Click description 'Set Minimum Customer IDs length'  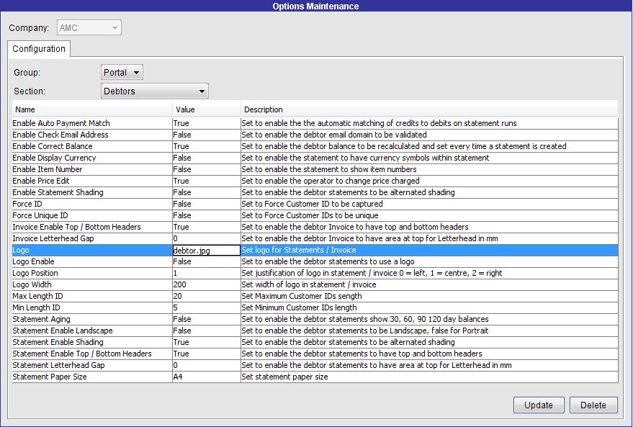point(299,307)
